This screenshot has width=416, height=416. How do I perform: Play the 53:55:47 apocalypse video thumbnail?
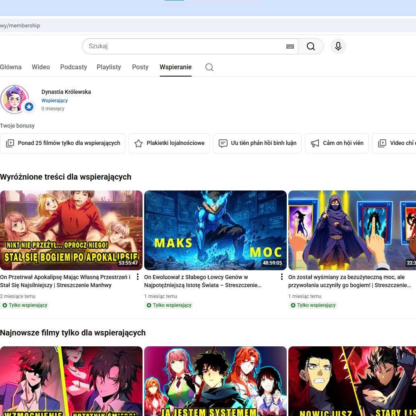pyautogui.click(x=71, y=230)
